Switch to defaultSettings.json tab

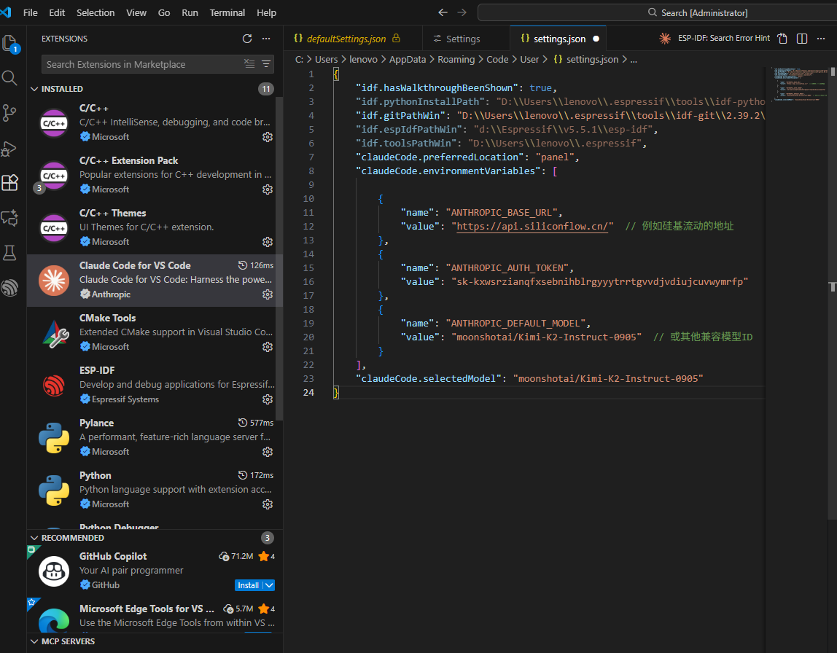[x=352, y=39]
